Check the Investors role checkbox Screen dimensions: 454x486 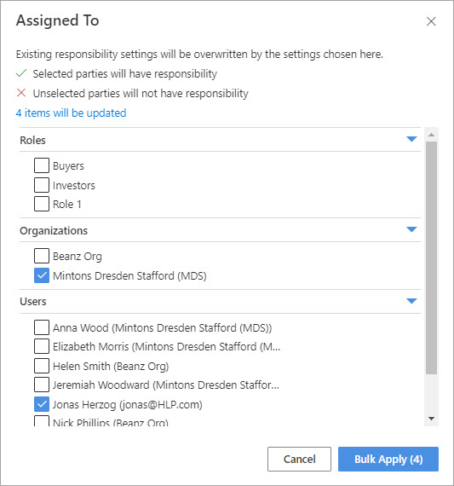click(42, 185)
